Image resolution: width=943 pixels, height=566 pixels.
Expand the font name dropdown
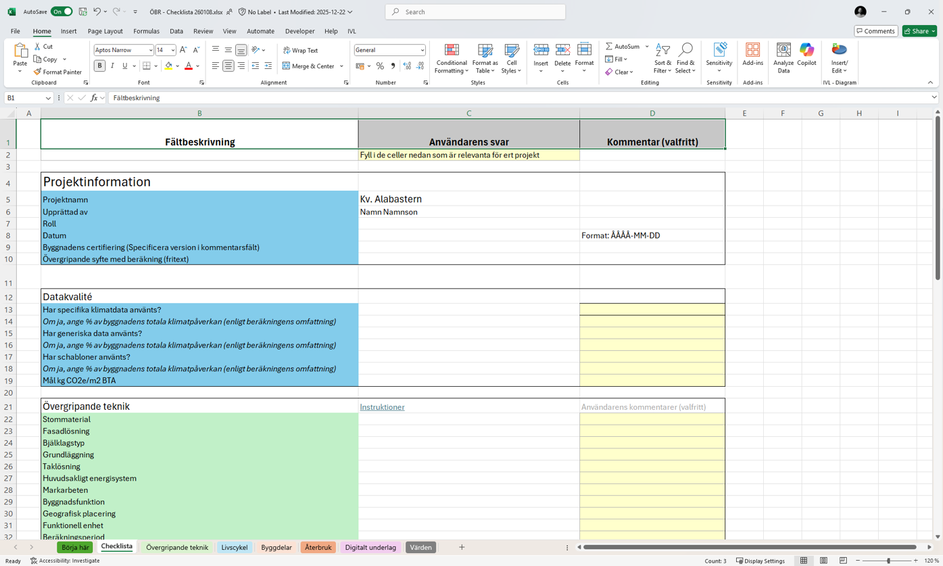point(150,50)
